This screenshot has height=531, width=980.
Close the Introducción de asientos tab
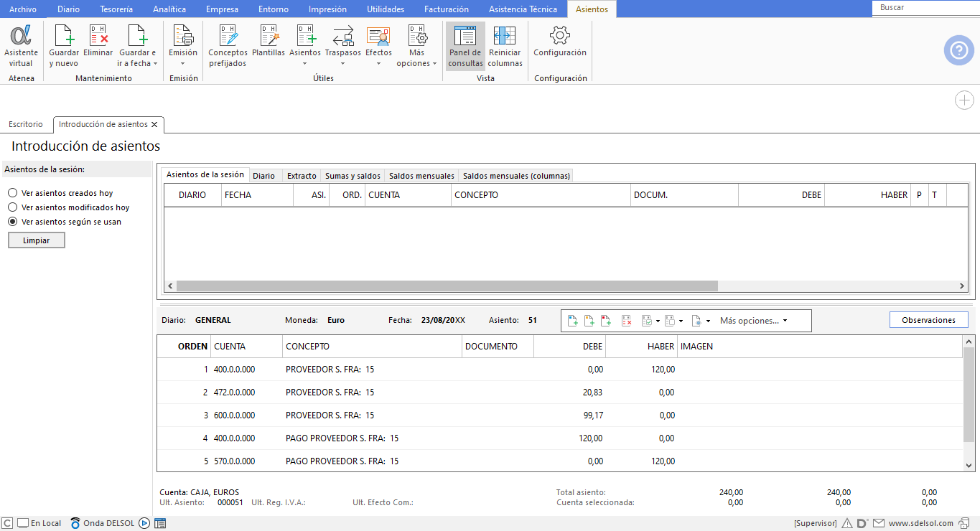(x=154, y=124)
